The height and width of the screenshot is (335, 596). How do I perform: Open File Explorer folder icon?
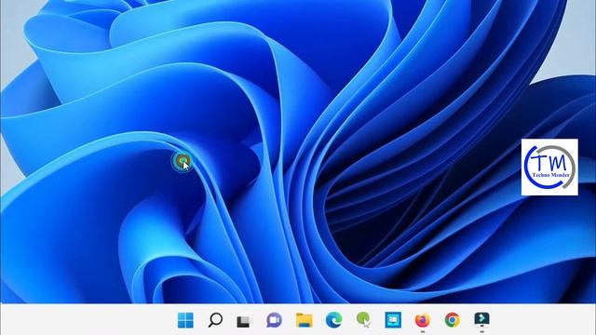[305, 320]
